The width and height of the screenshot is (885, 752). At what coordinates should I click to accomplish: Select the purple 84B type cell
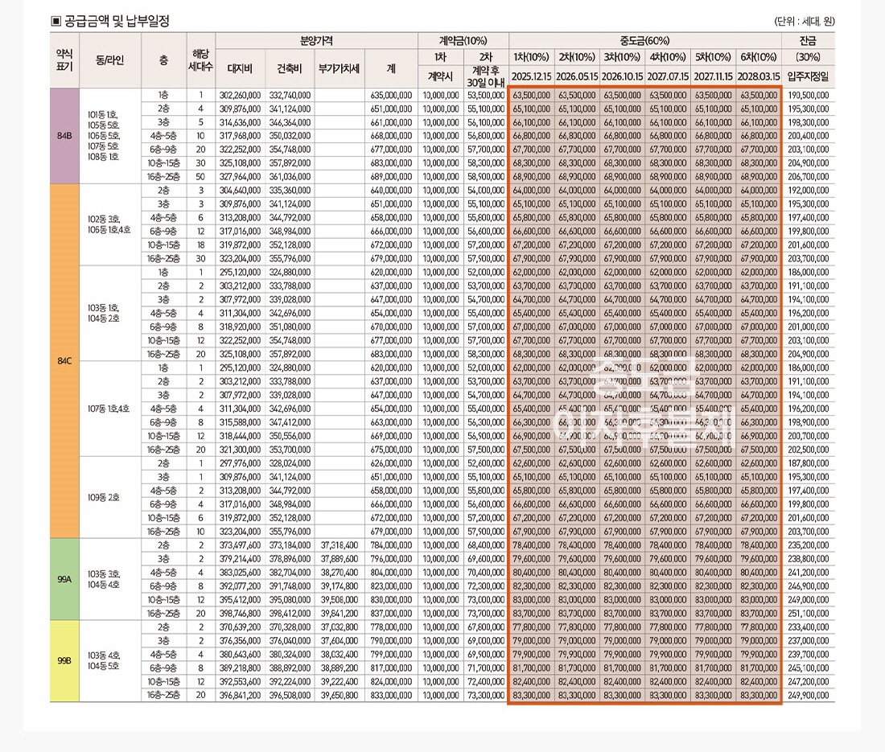(x=64, y=136)
